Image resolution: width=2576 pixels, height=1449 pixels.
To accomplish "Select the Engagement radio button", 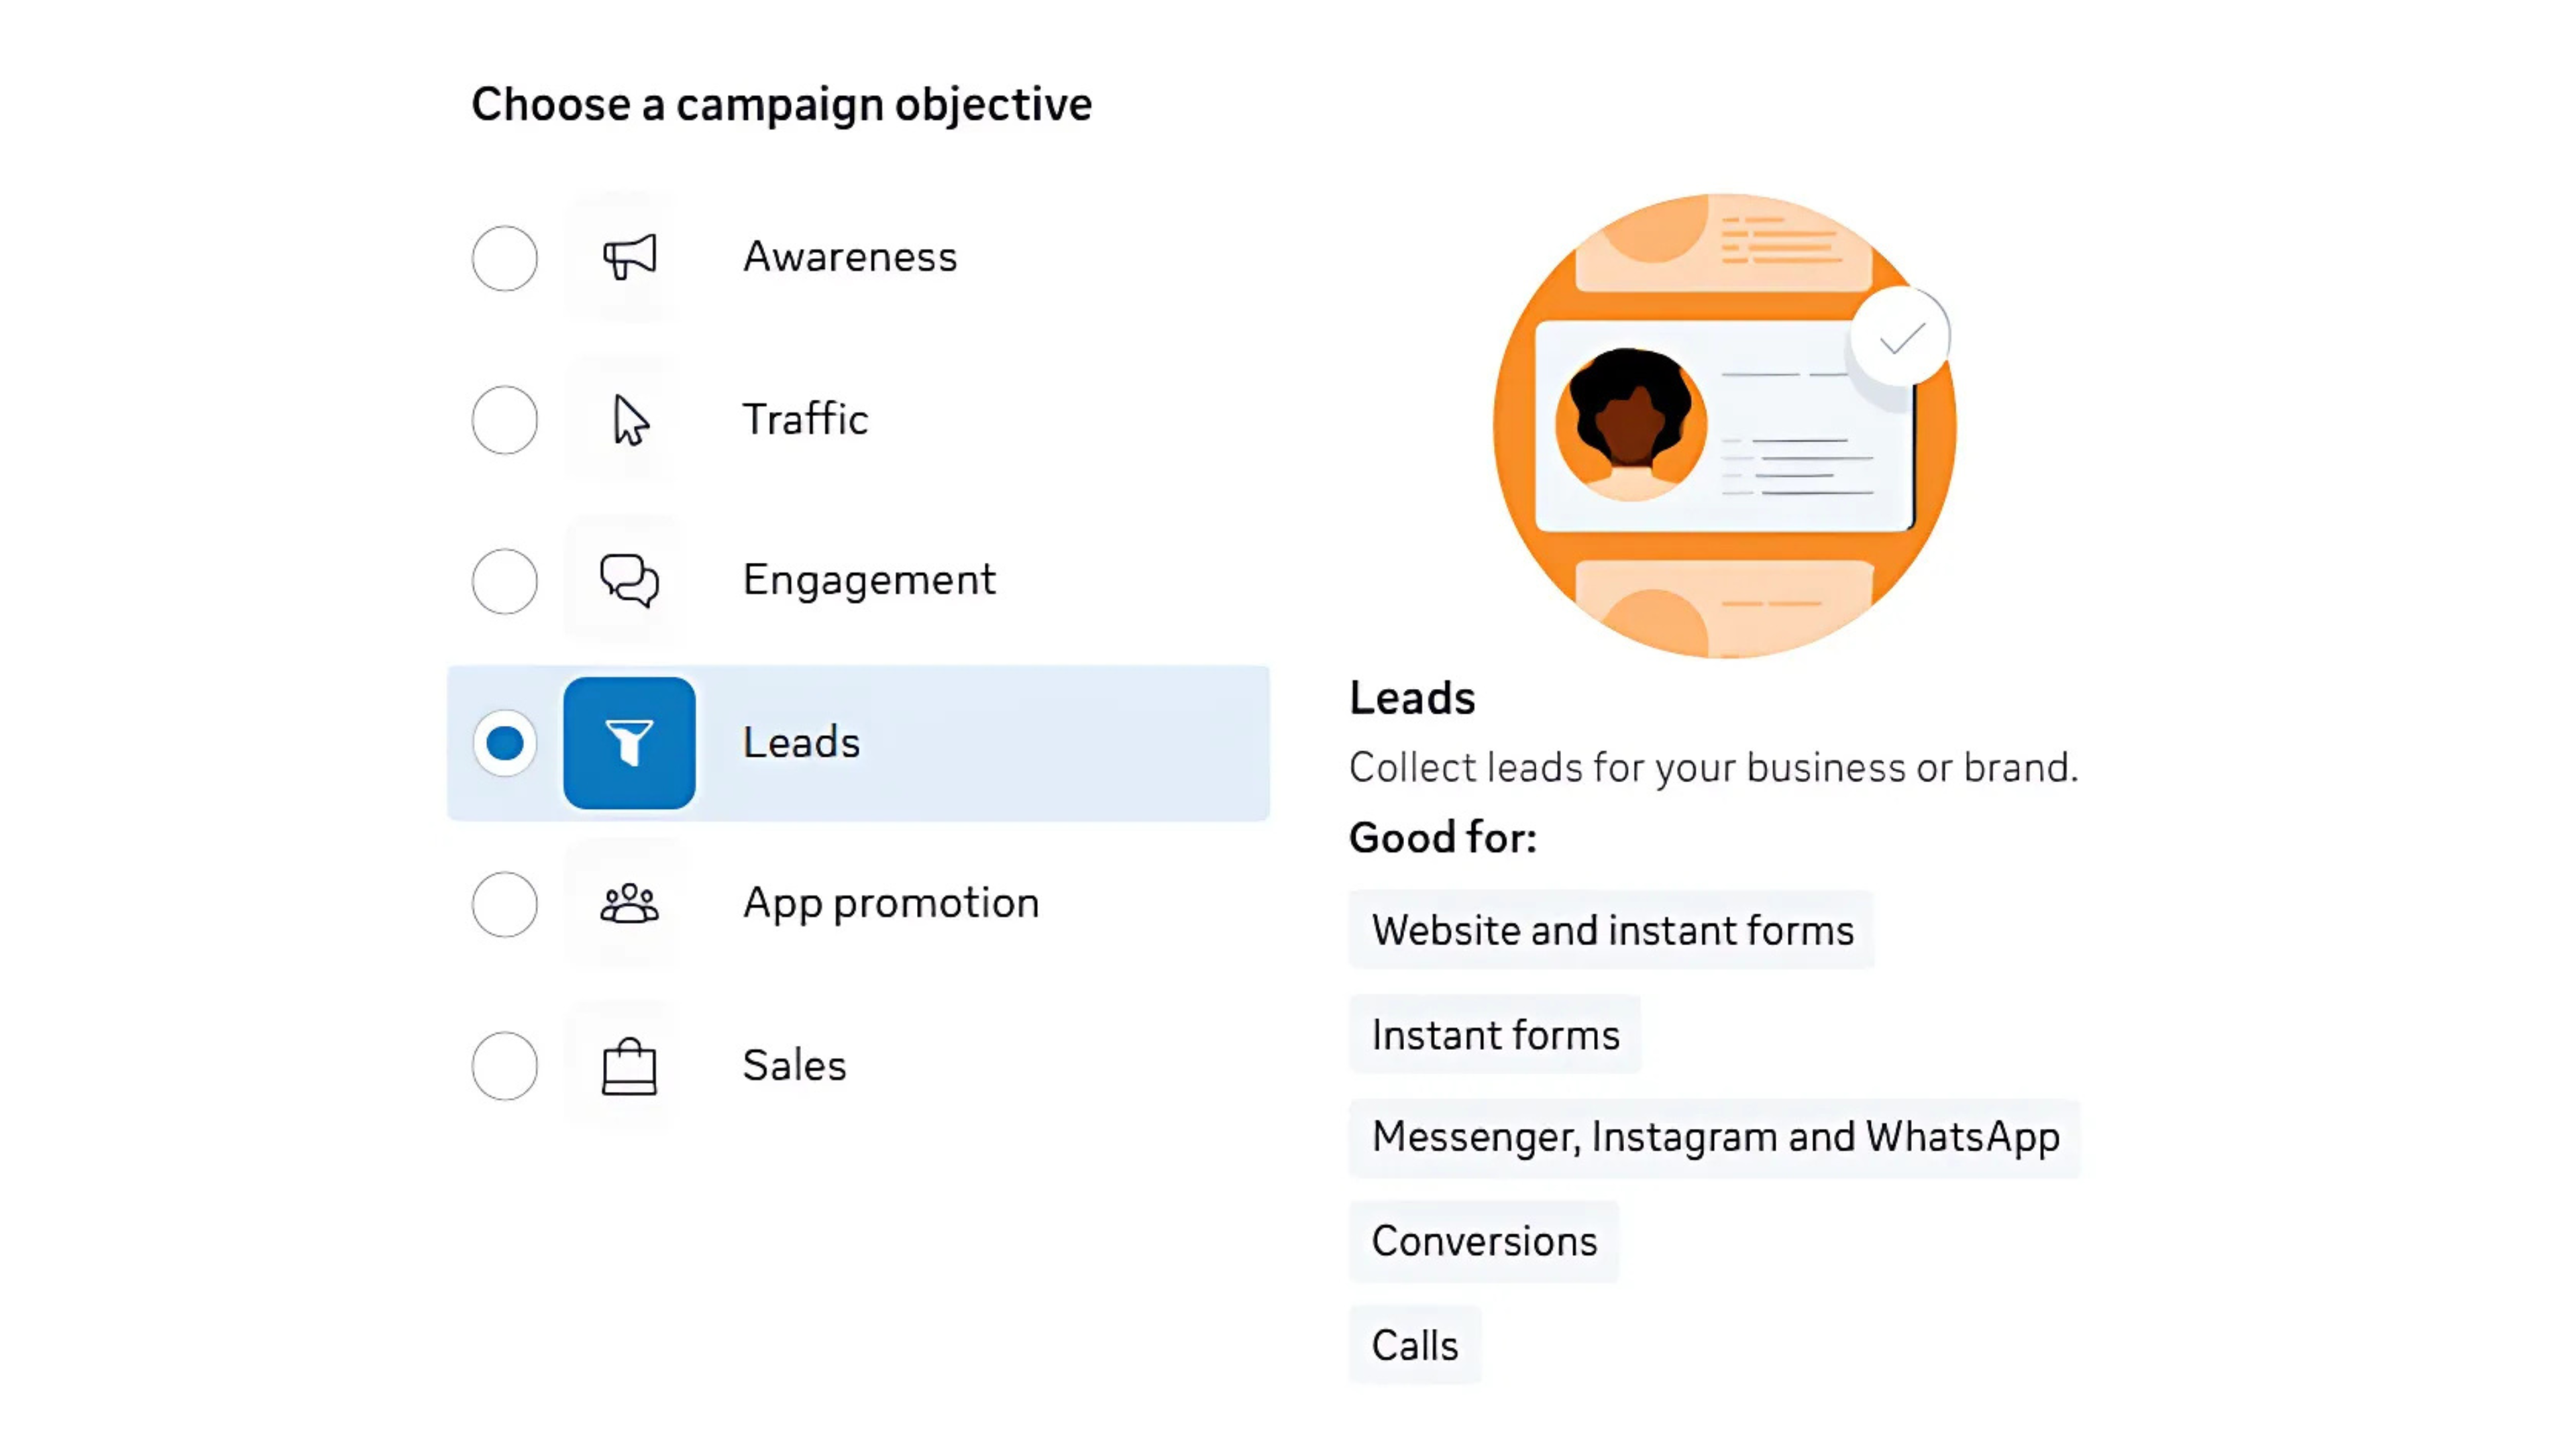I will pyautogui.click(x=505, y=581).
